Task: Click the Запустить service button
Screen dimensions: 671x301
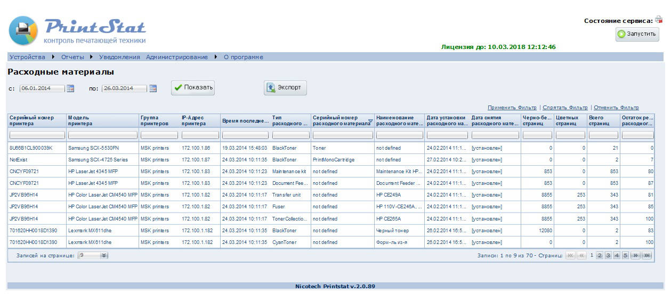Action: tap(637, 34)
